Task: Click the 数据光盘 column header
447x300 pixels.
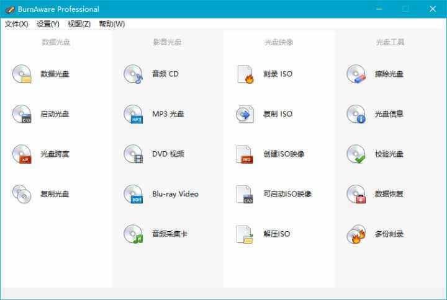Action: [x=56, y=42]
